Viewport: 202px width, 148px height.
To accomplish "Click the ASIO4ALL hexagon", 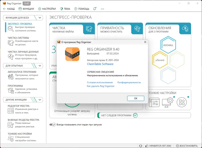I will coord(168,45).
